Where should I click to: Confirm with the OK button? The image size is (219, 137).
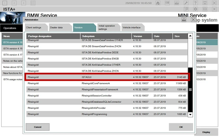pyautogui.click(x=181, y=127)
